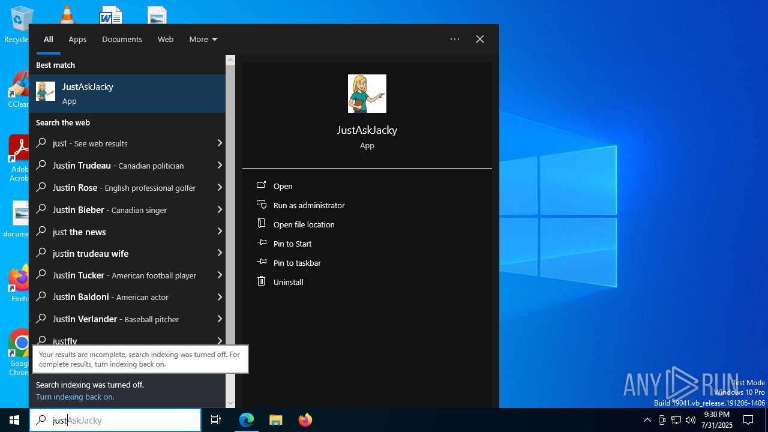Click the magnifier beside Justin Trudeau
Screen dimensions: 768x432
[41, 165]
